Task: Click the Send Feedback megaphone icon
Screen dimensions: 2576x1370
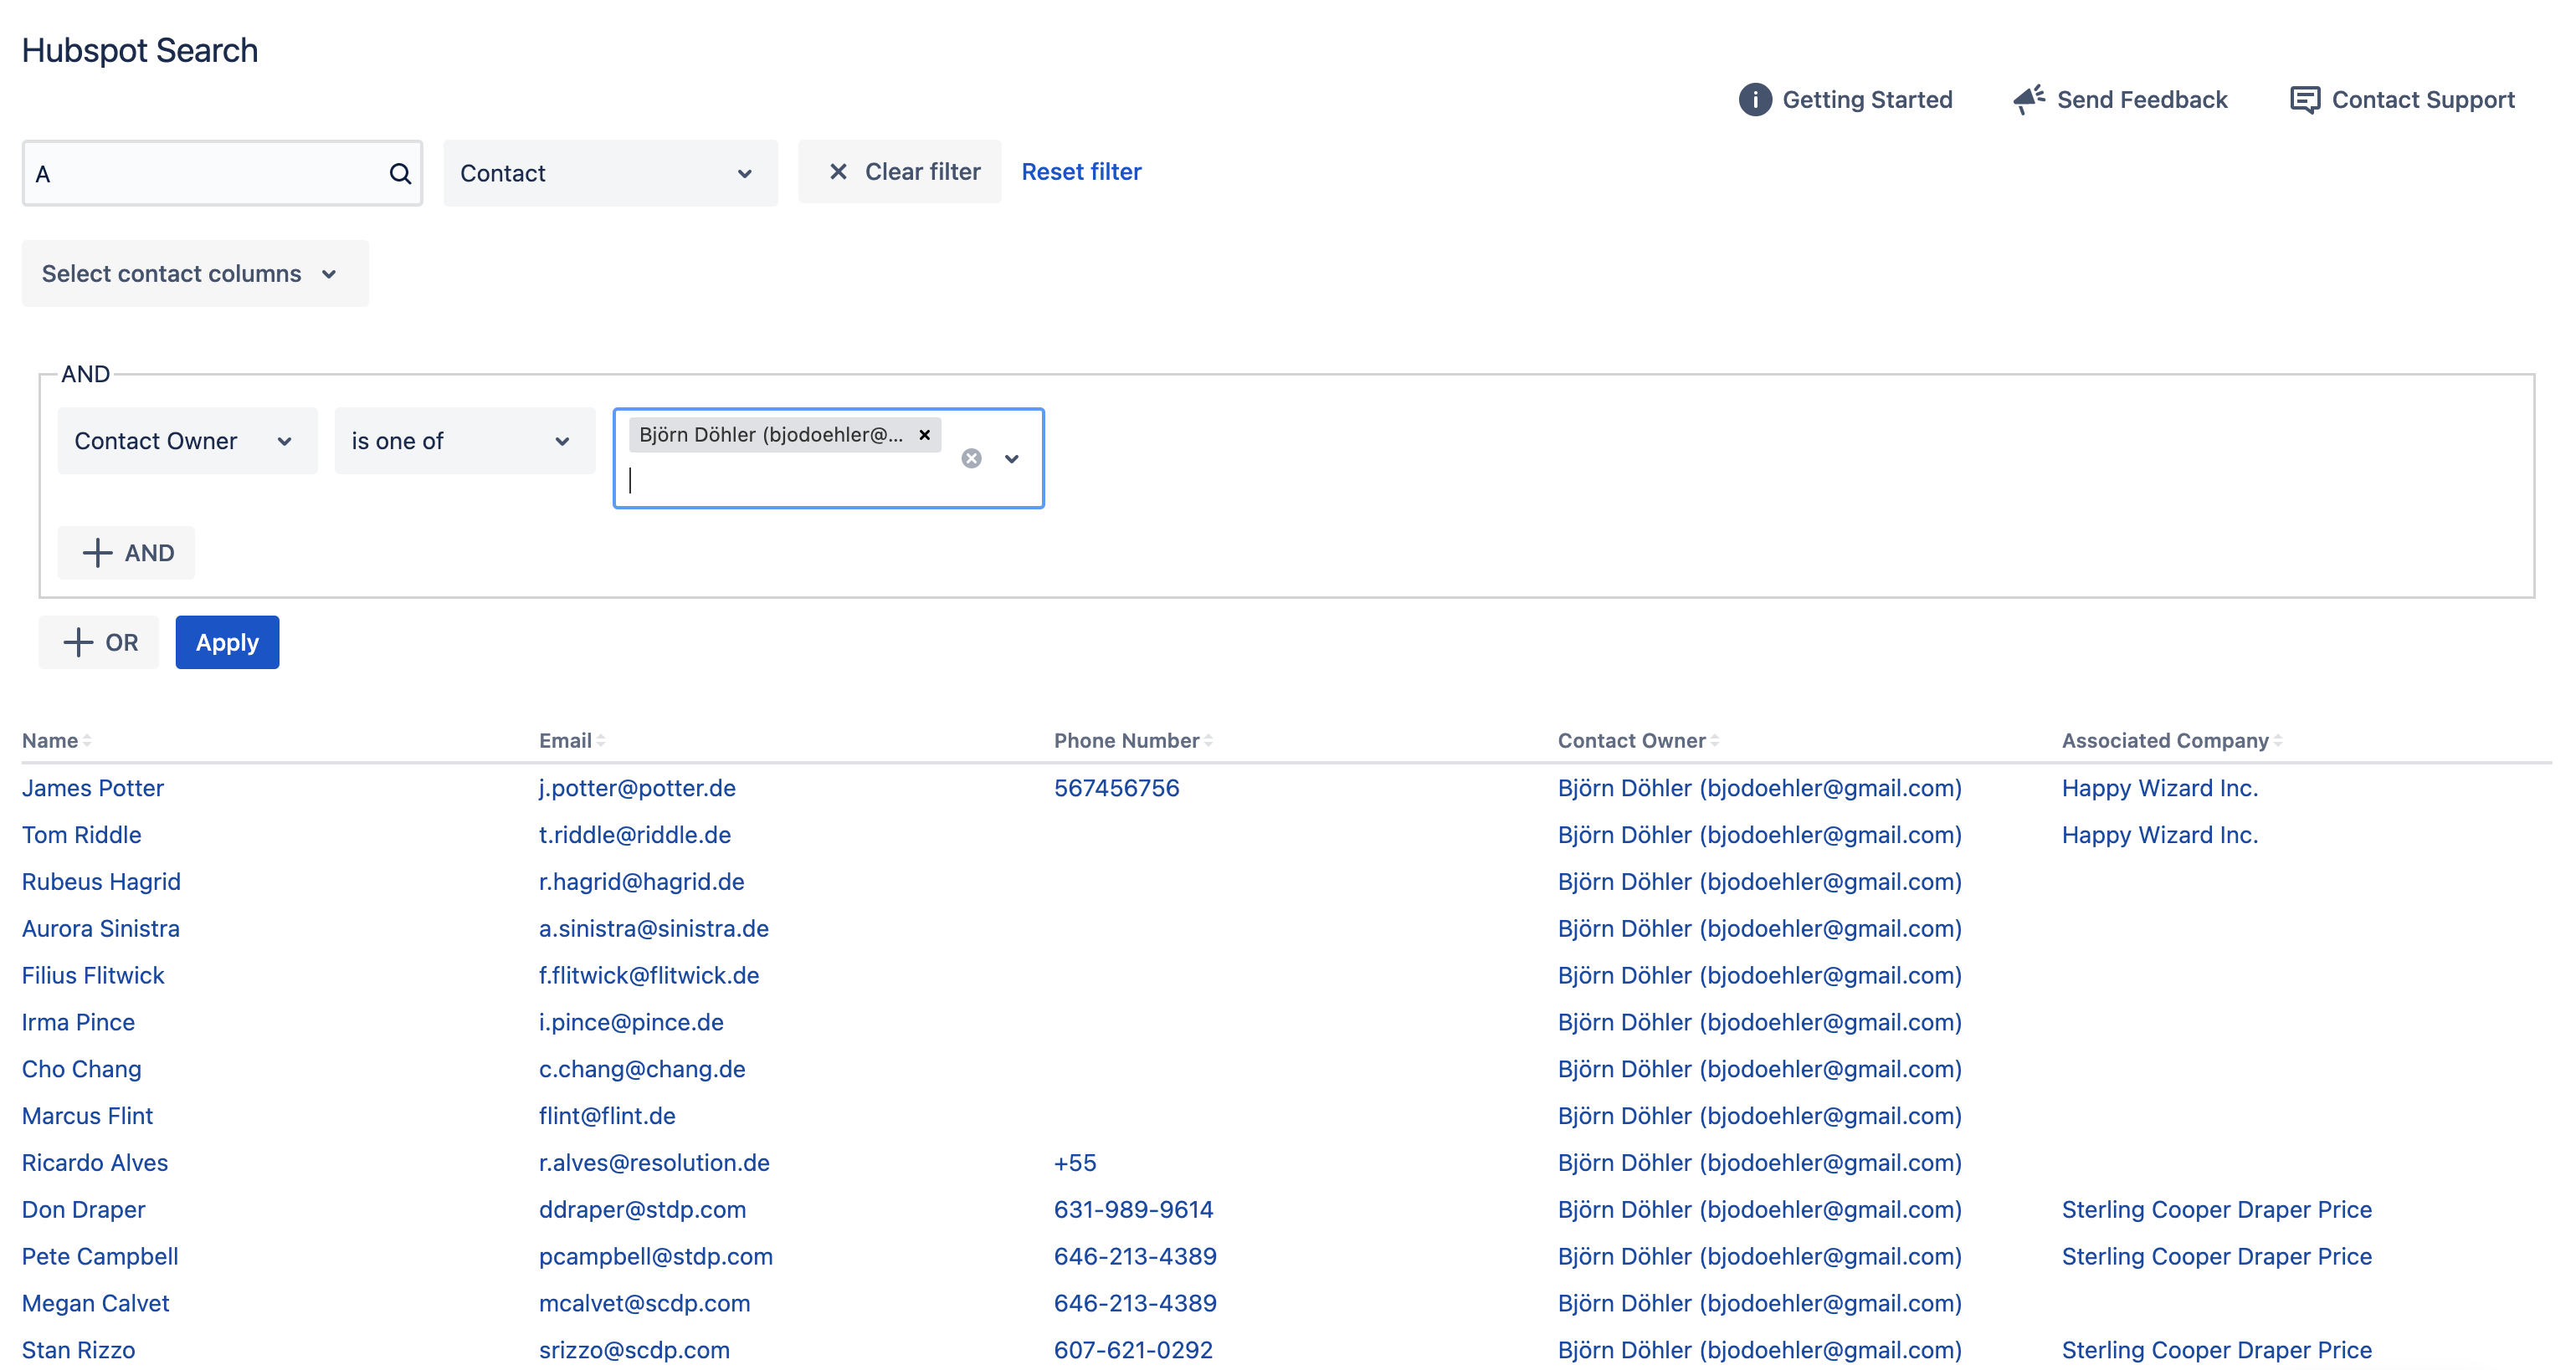Action: tap(2028, 100)
